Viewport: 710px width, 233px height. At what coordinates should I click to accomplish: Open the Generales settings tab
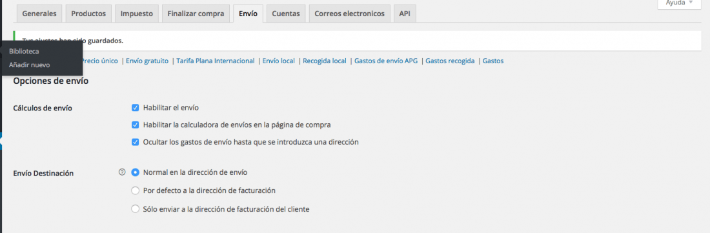point(39,14)
